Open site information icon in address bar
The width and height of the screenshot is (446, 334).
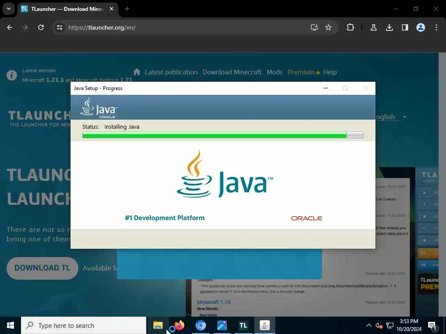coord(59,27)
